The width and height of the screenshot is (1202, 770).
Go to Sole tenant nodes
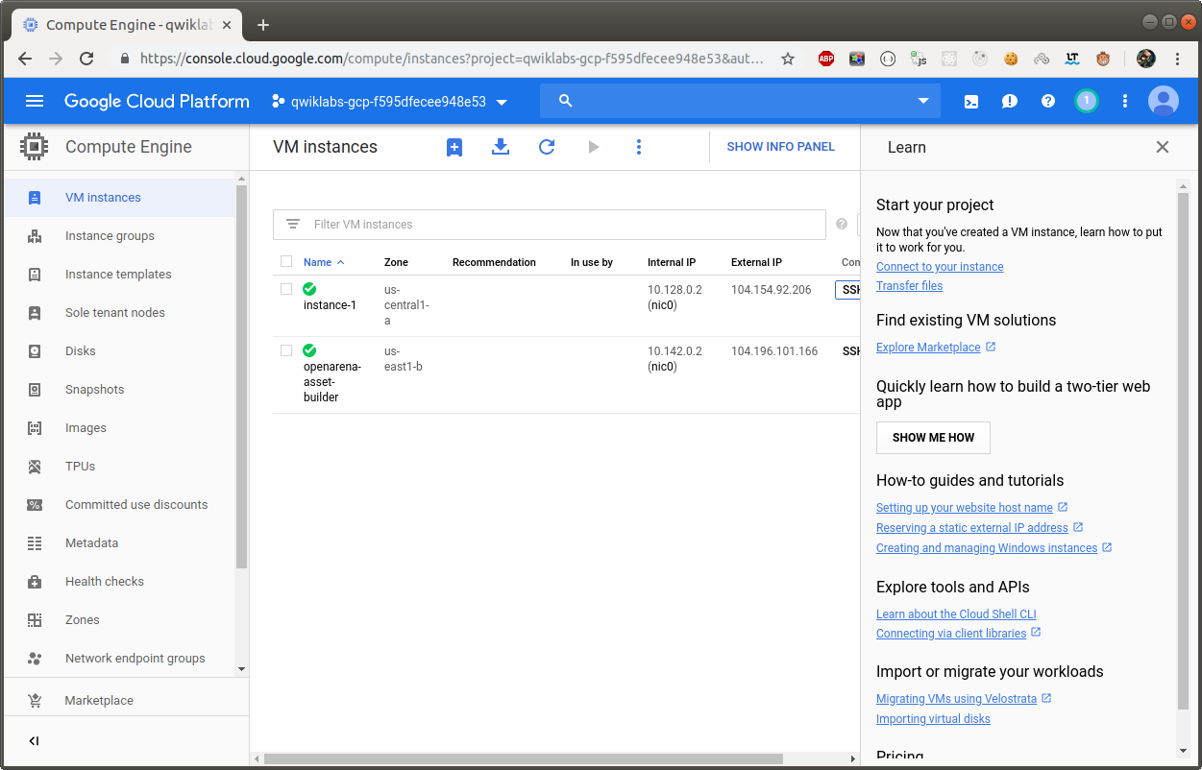(x=120, y=313)
